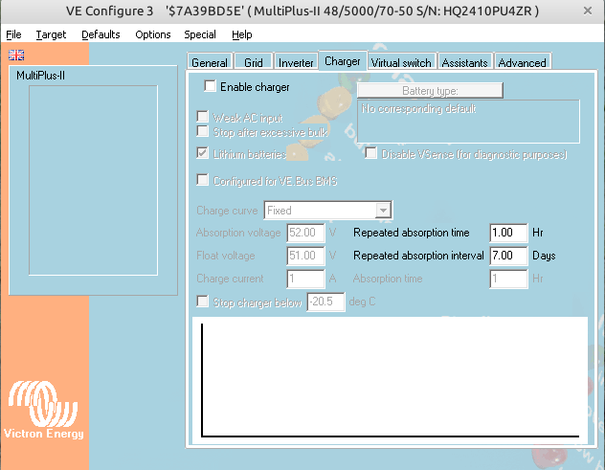
Task: Click the Repeated absorption interval field
Action: (x=508, y=256)
